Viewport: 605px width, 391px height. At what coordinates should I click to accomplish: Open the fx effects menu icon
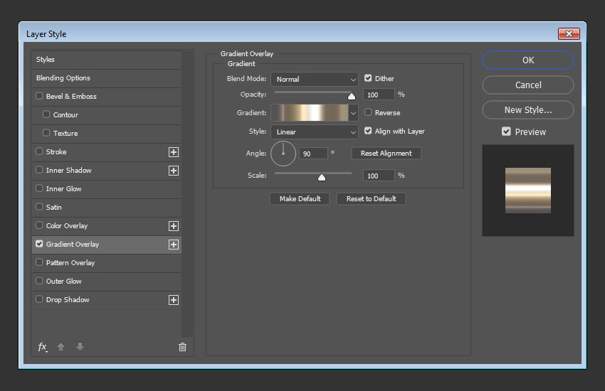click(x=43, y=347)
